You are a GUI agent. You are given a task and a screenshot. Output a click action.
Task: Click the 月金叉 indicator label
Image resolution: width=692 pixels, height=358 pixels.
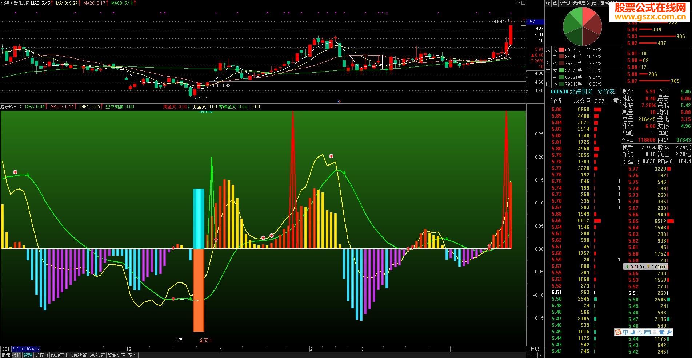coord(205,107)
